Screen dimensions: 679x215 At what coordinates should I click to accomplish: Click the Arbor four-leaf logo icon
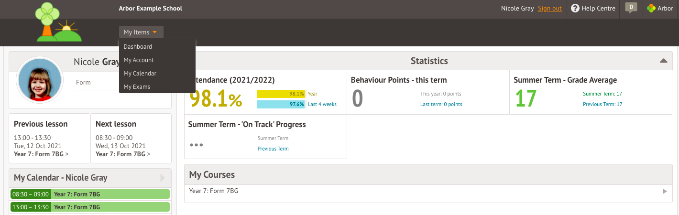pyautogui.click(x=651, y=8)
